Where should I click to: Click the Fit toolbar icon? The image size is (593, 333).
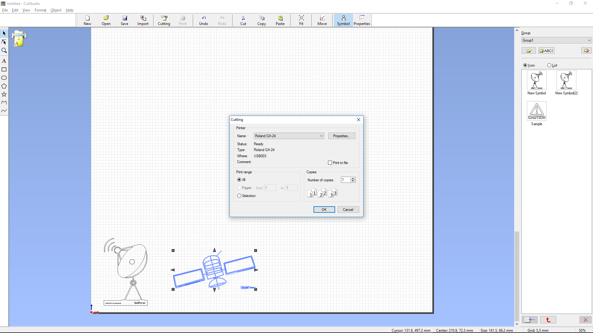click(301, 20)
